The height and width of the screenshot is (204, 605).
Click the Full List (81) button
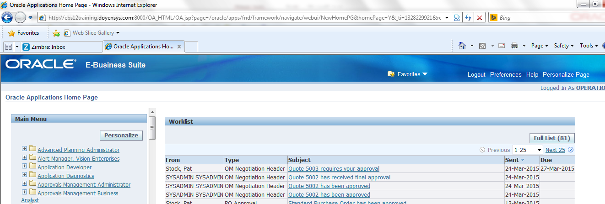point(552,138)
